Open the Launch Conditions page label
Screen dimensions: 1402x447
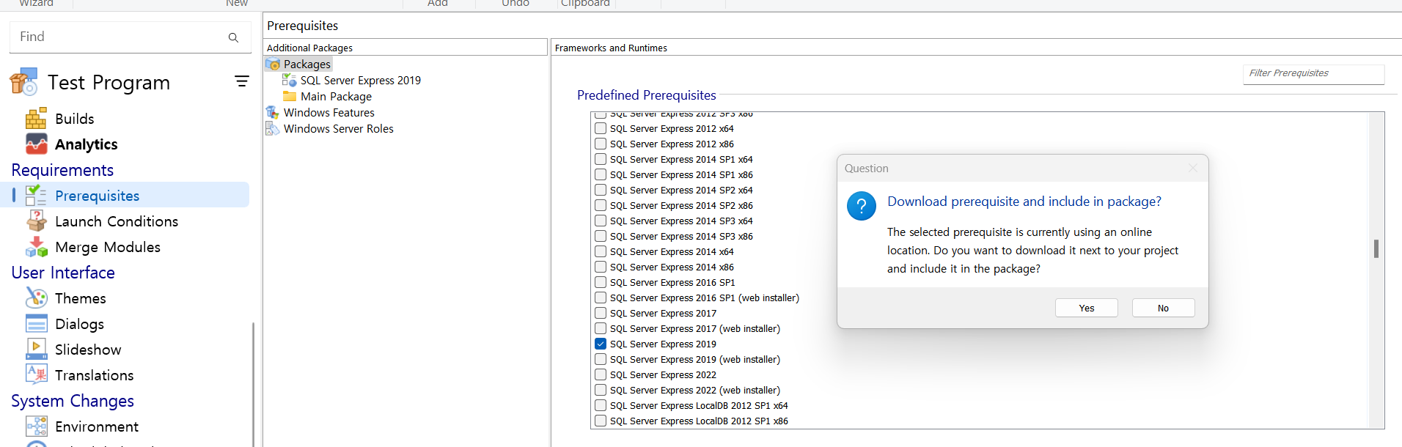(x=117, y=221)
